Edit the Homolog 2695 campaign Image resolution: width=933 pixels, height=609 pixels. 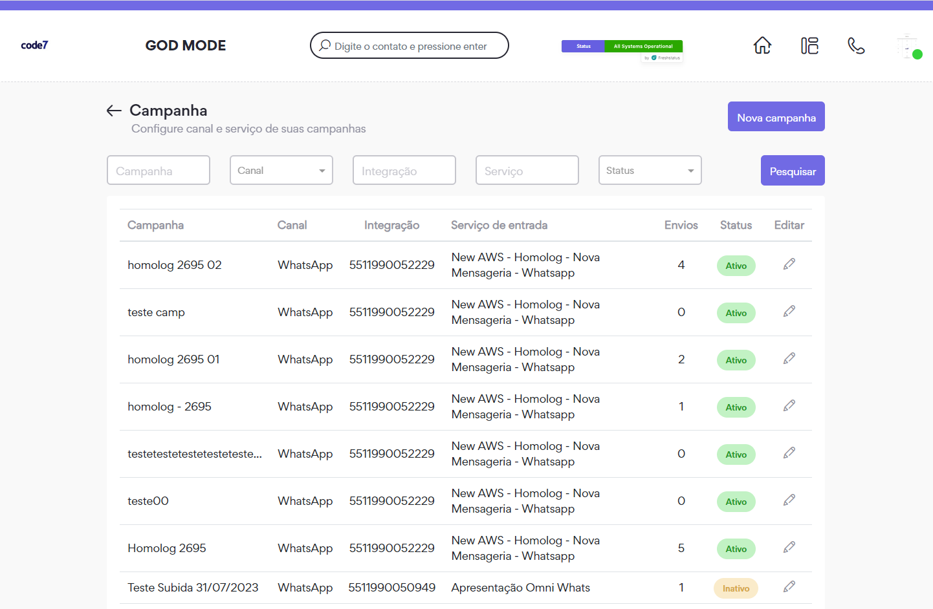[789, 547]
